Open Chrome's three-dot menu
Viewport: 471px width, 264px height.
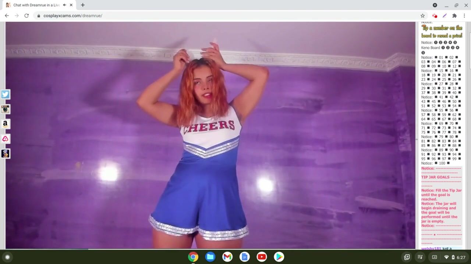click(x=464, y=16)
